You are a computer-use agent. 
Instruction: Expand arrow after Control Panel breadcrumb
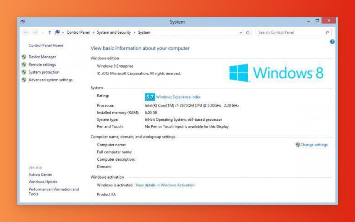pos(93,32)
